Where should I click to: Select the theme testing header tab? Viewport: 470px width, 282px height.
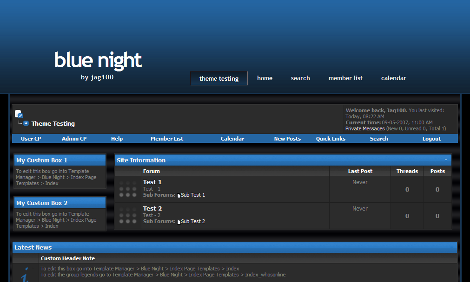click(219, 78)
